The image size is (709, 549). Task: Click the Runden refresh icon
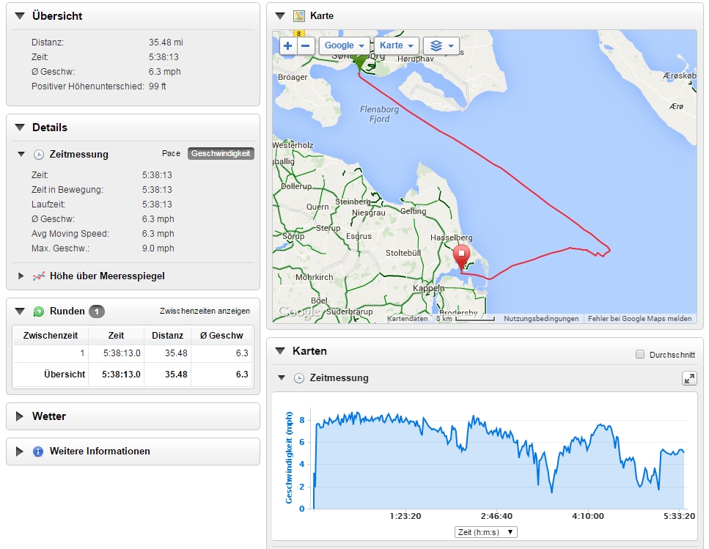pos(39,312)
